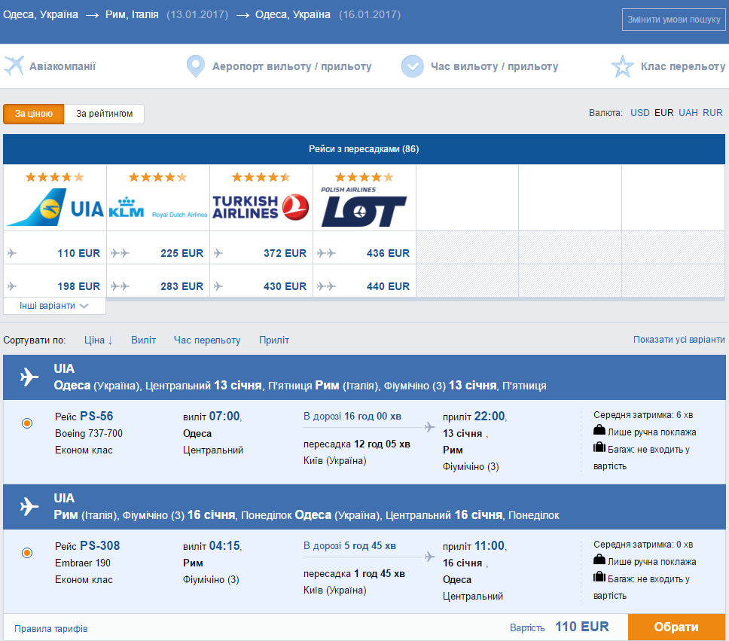Switch currency to USD
Screen dimensions: 729x641
pyautogui.click(x=639, y=112)
